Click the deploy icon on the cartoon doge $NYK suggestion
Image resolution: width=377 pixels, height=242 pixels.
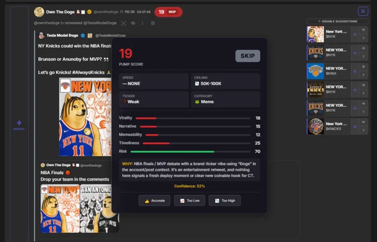coord(355,34)
